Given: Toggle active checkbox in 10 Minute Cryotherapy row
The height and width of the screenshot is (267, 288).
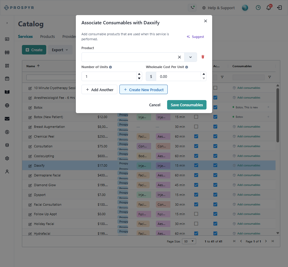Looking at the screenshot, I should point(215,88).
